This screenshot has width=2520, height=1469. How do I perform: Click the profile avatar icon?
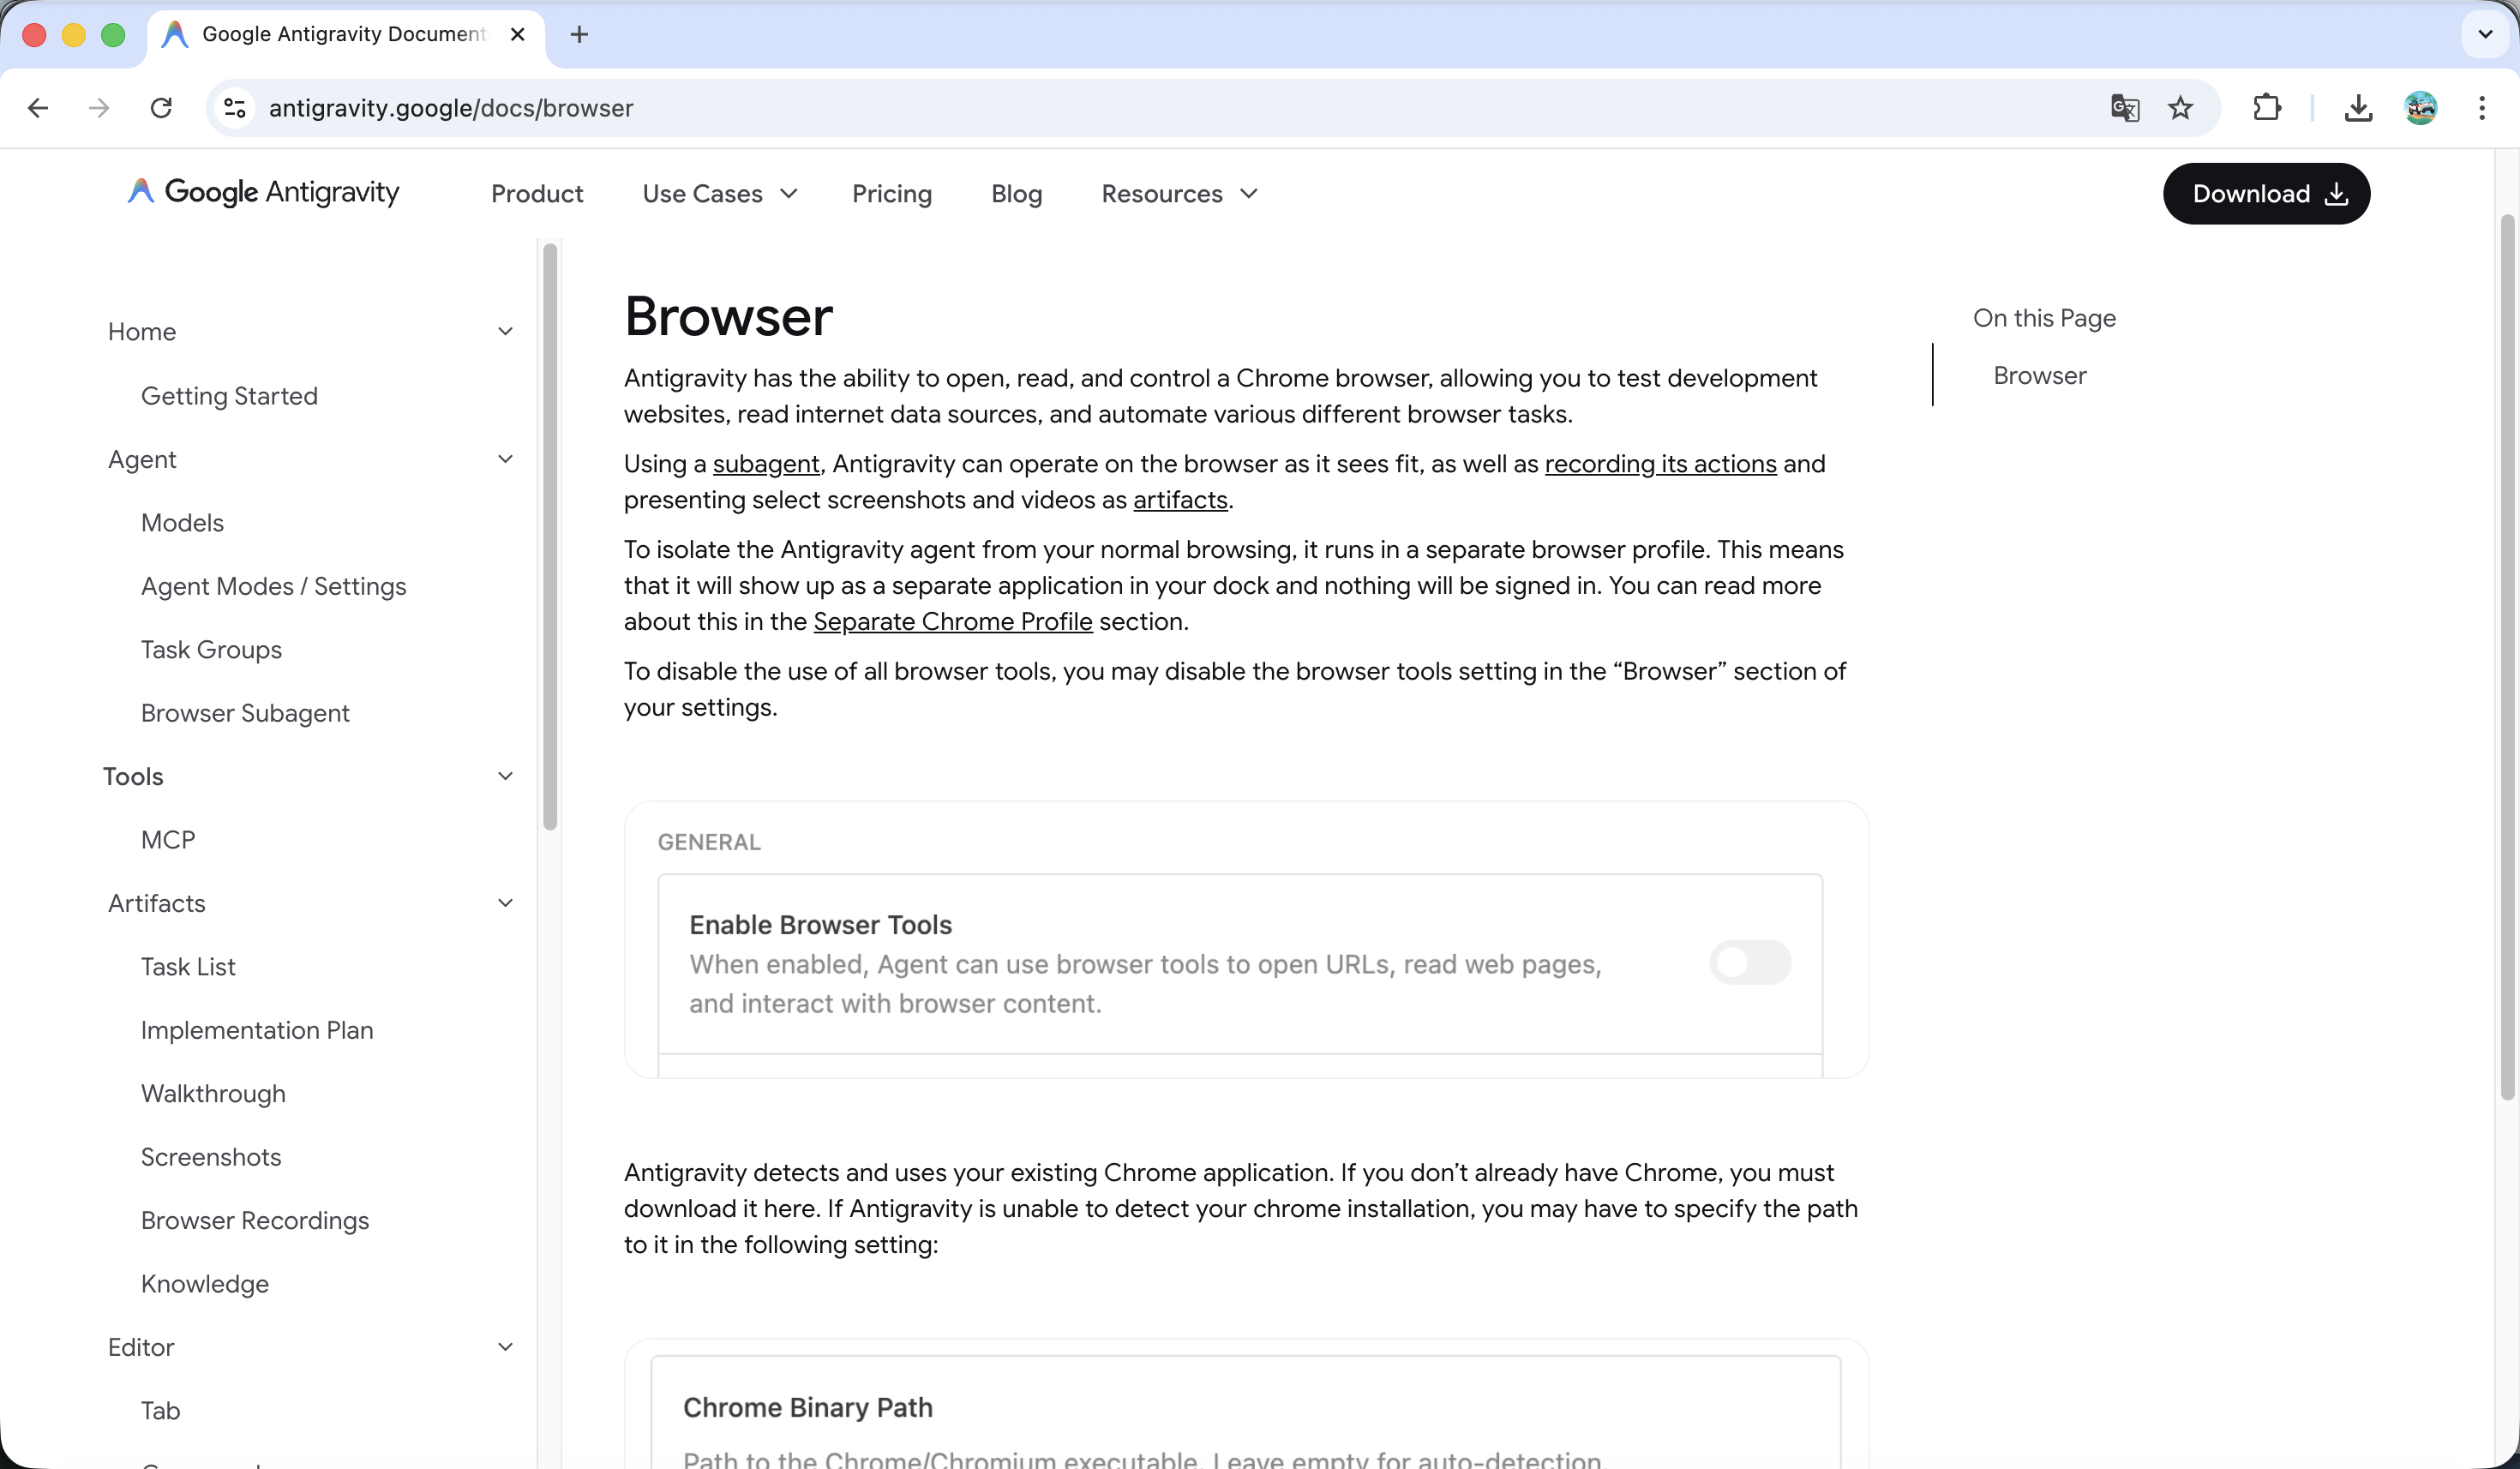[x=2420, y=108]
